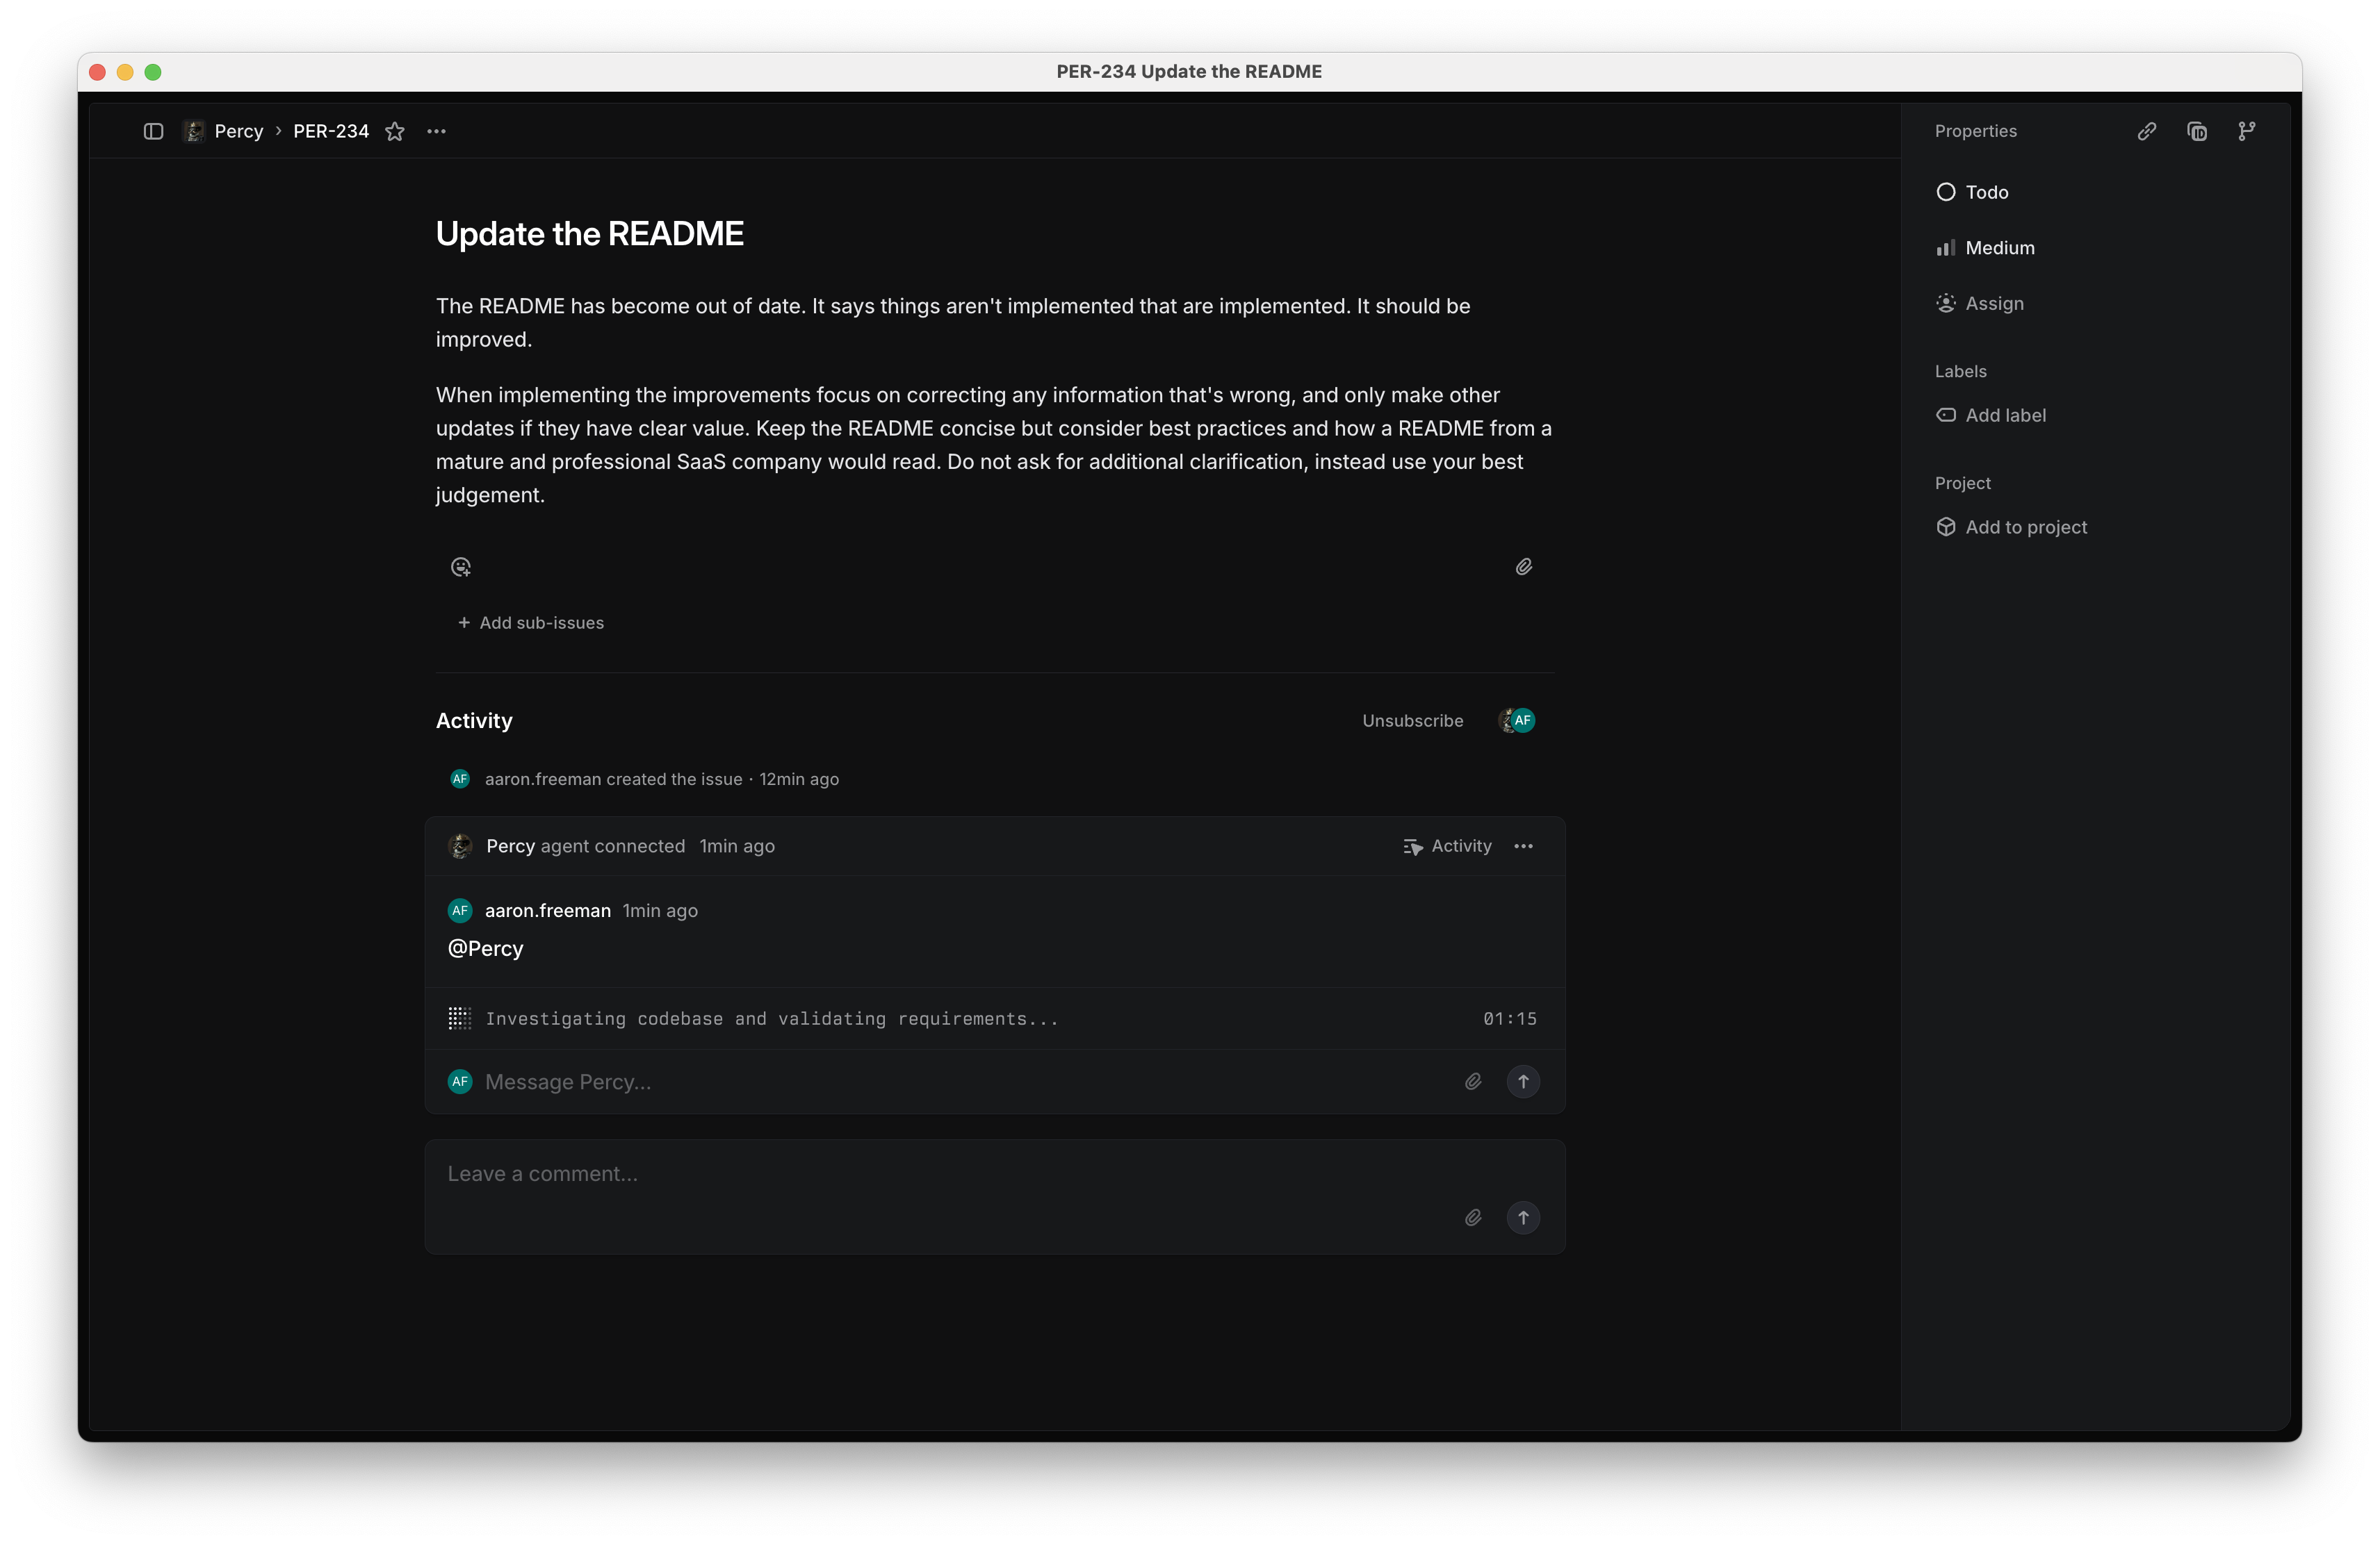Copy issue link icon in Properties
Screen dimensions: 2380x1545
(x=2146, y=131)
